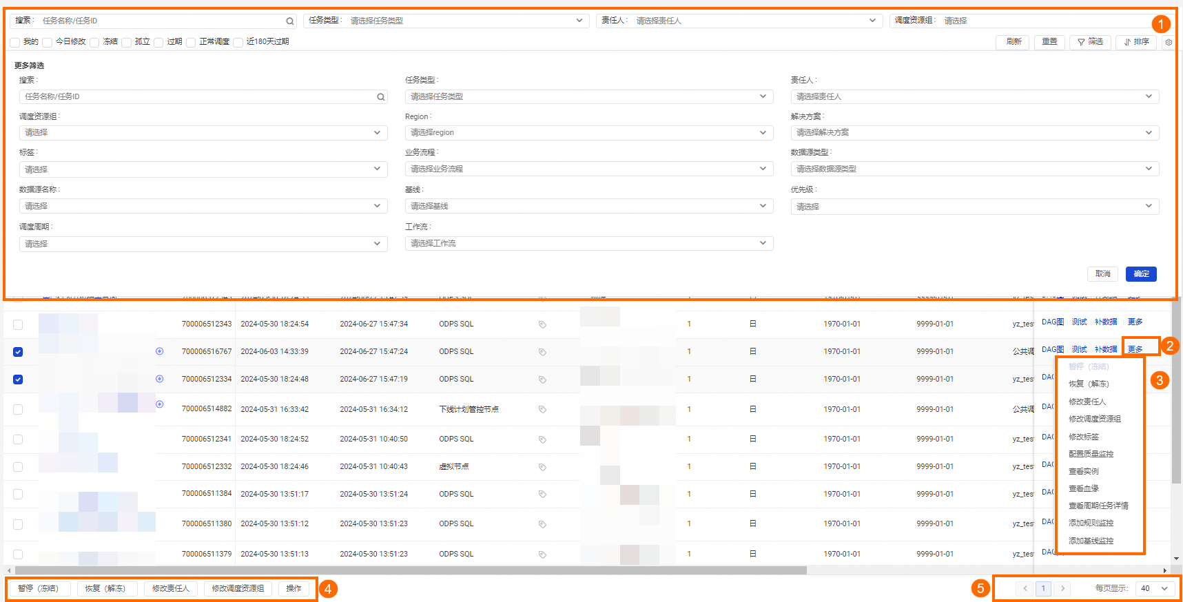Click page number 1 in pagination

click(1043, 588)
